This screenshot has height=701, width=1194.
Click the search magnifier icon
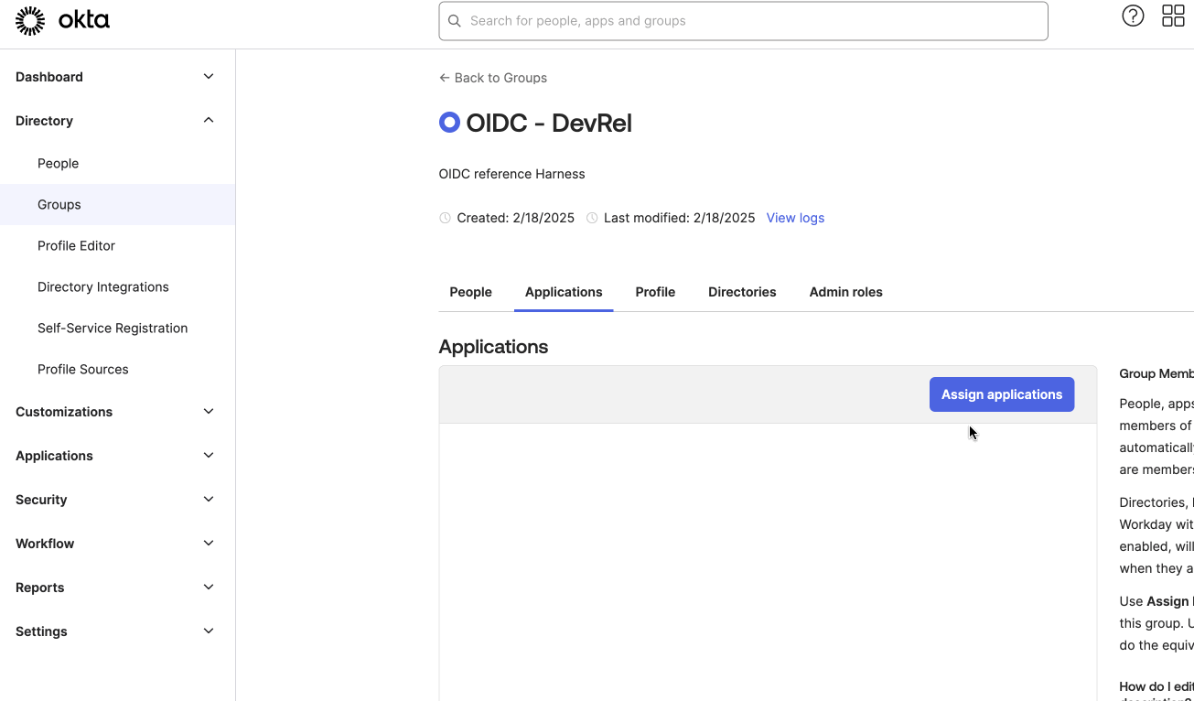(x=455, y=21)
